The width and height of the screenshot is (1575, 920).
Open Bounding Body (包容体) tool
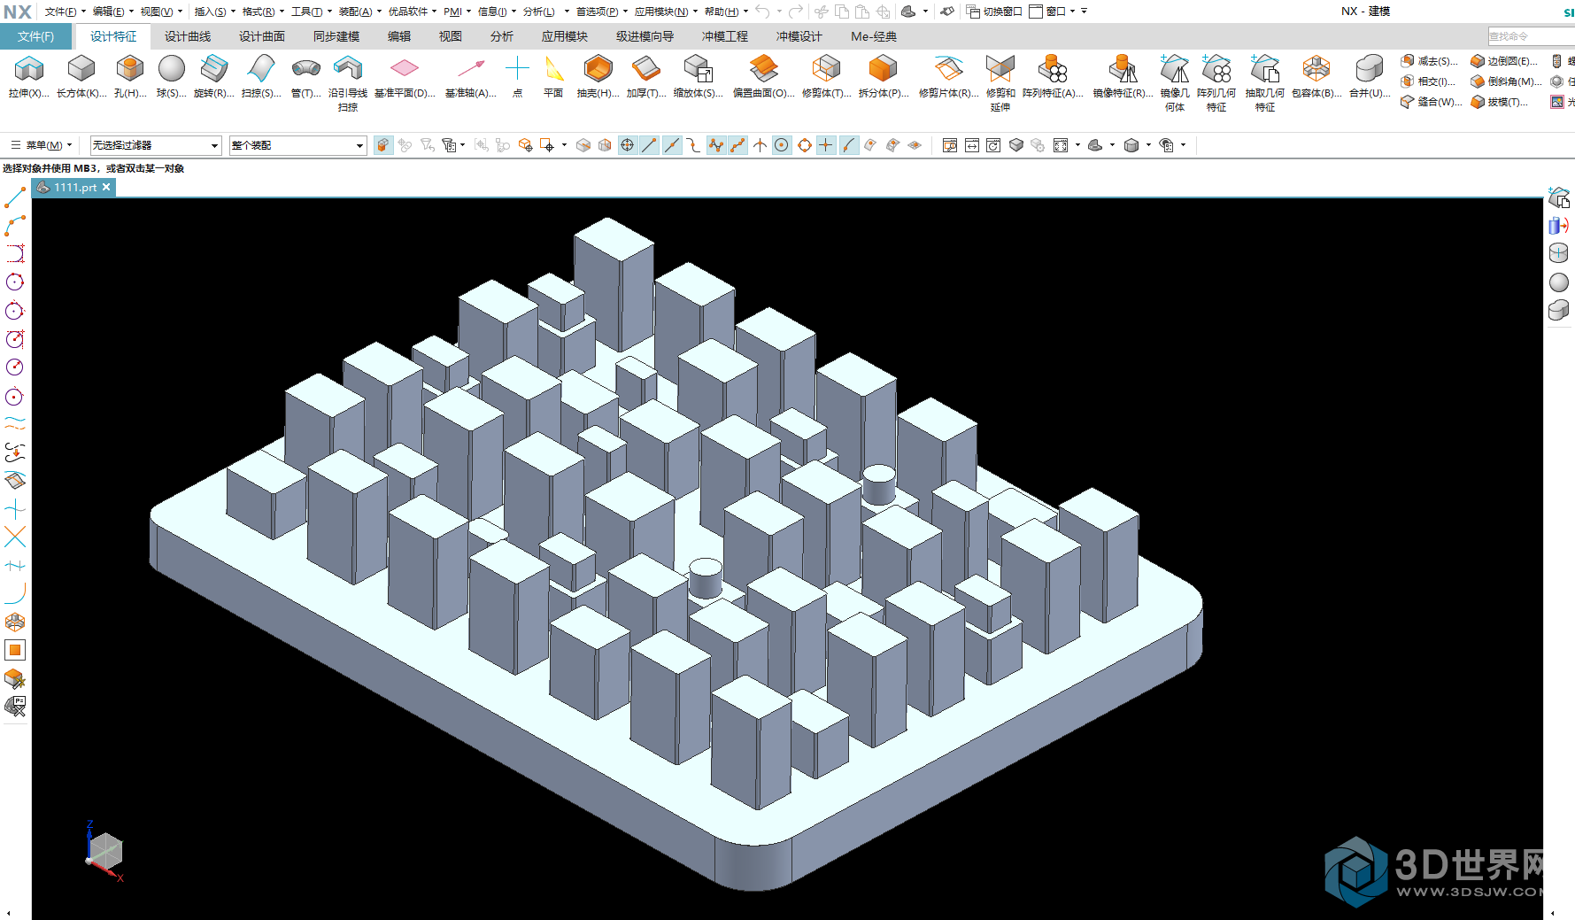1316,76
